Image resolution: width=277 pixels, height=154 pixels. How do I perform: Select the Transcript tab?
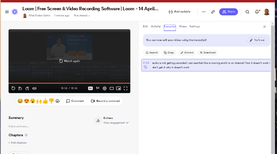[170, 27]
